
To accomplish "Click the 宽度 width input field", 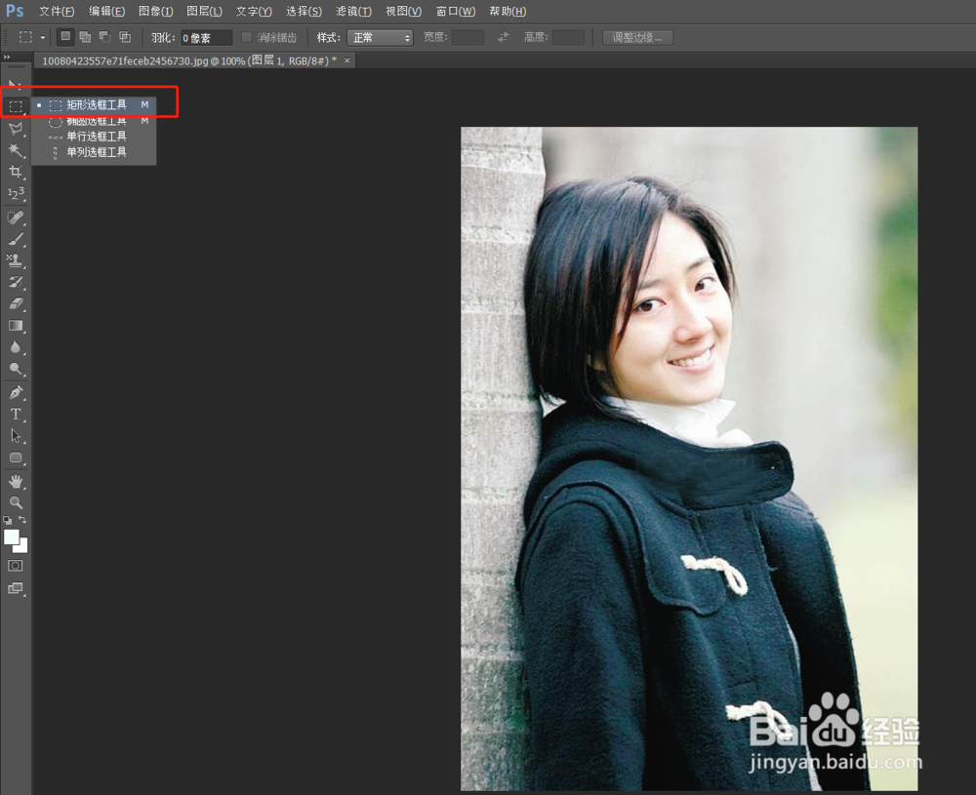I will coord(468,37).
